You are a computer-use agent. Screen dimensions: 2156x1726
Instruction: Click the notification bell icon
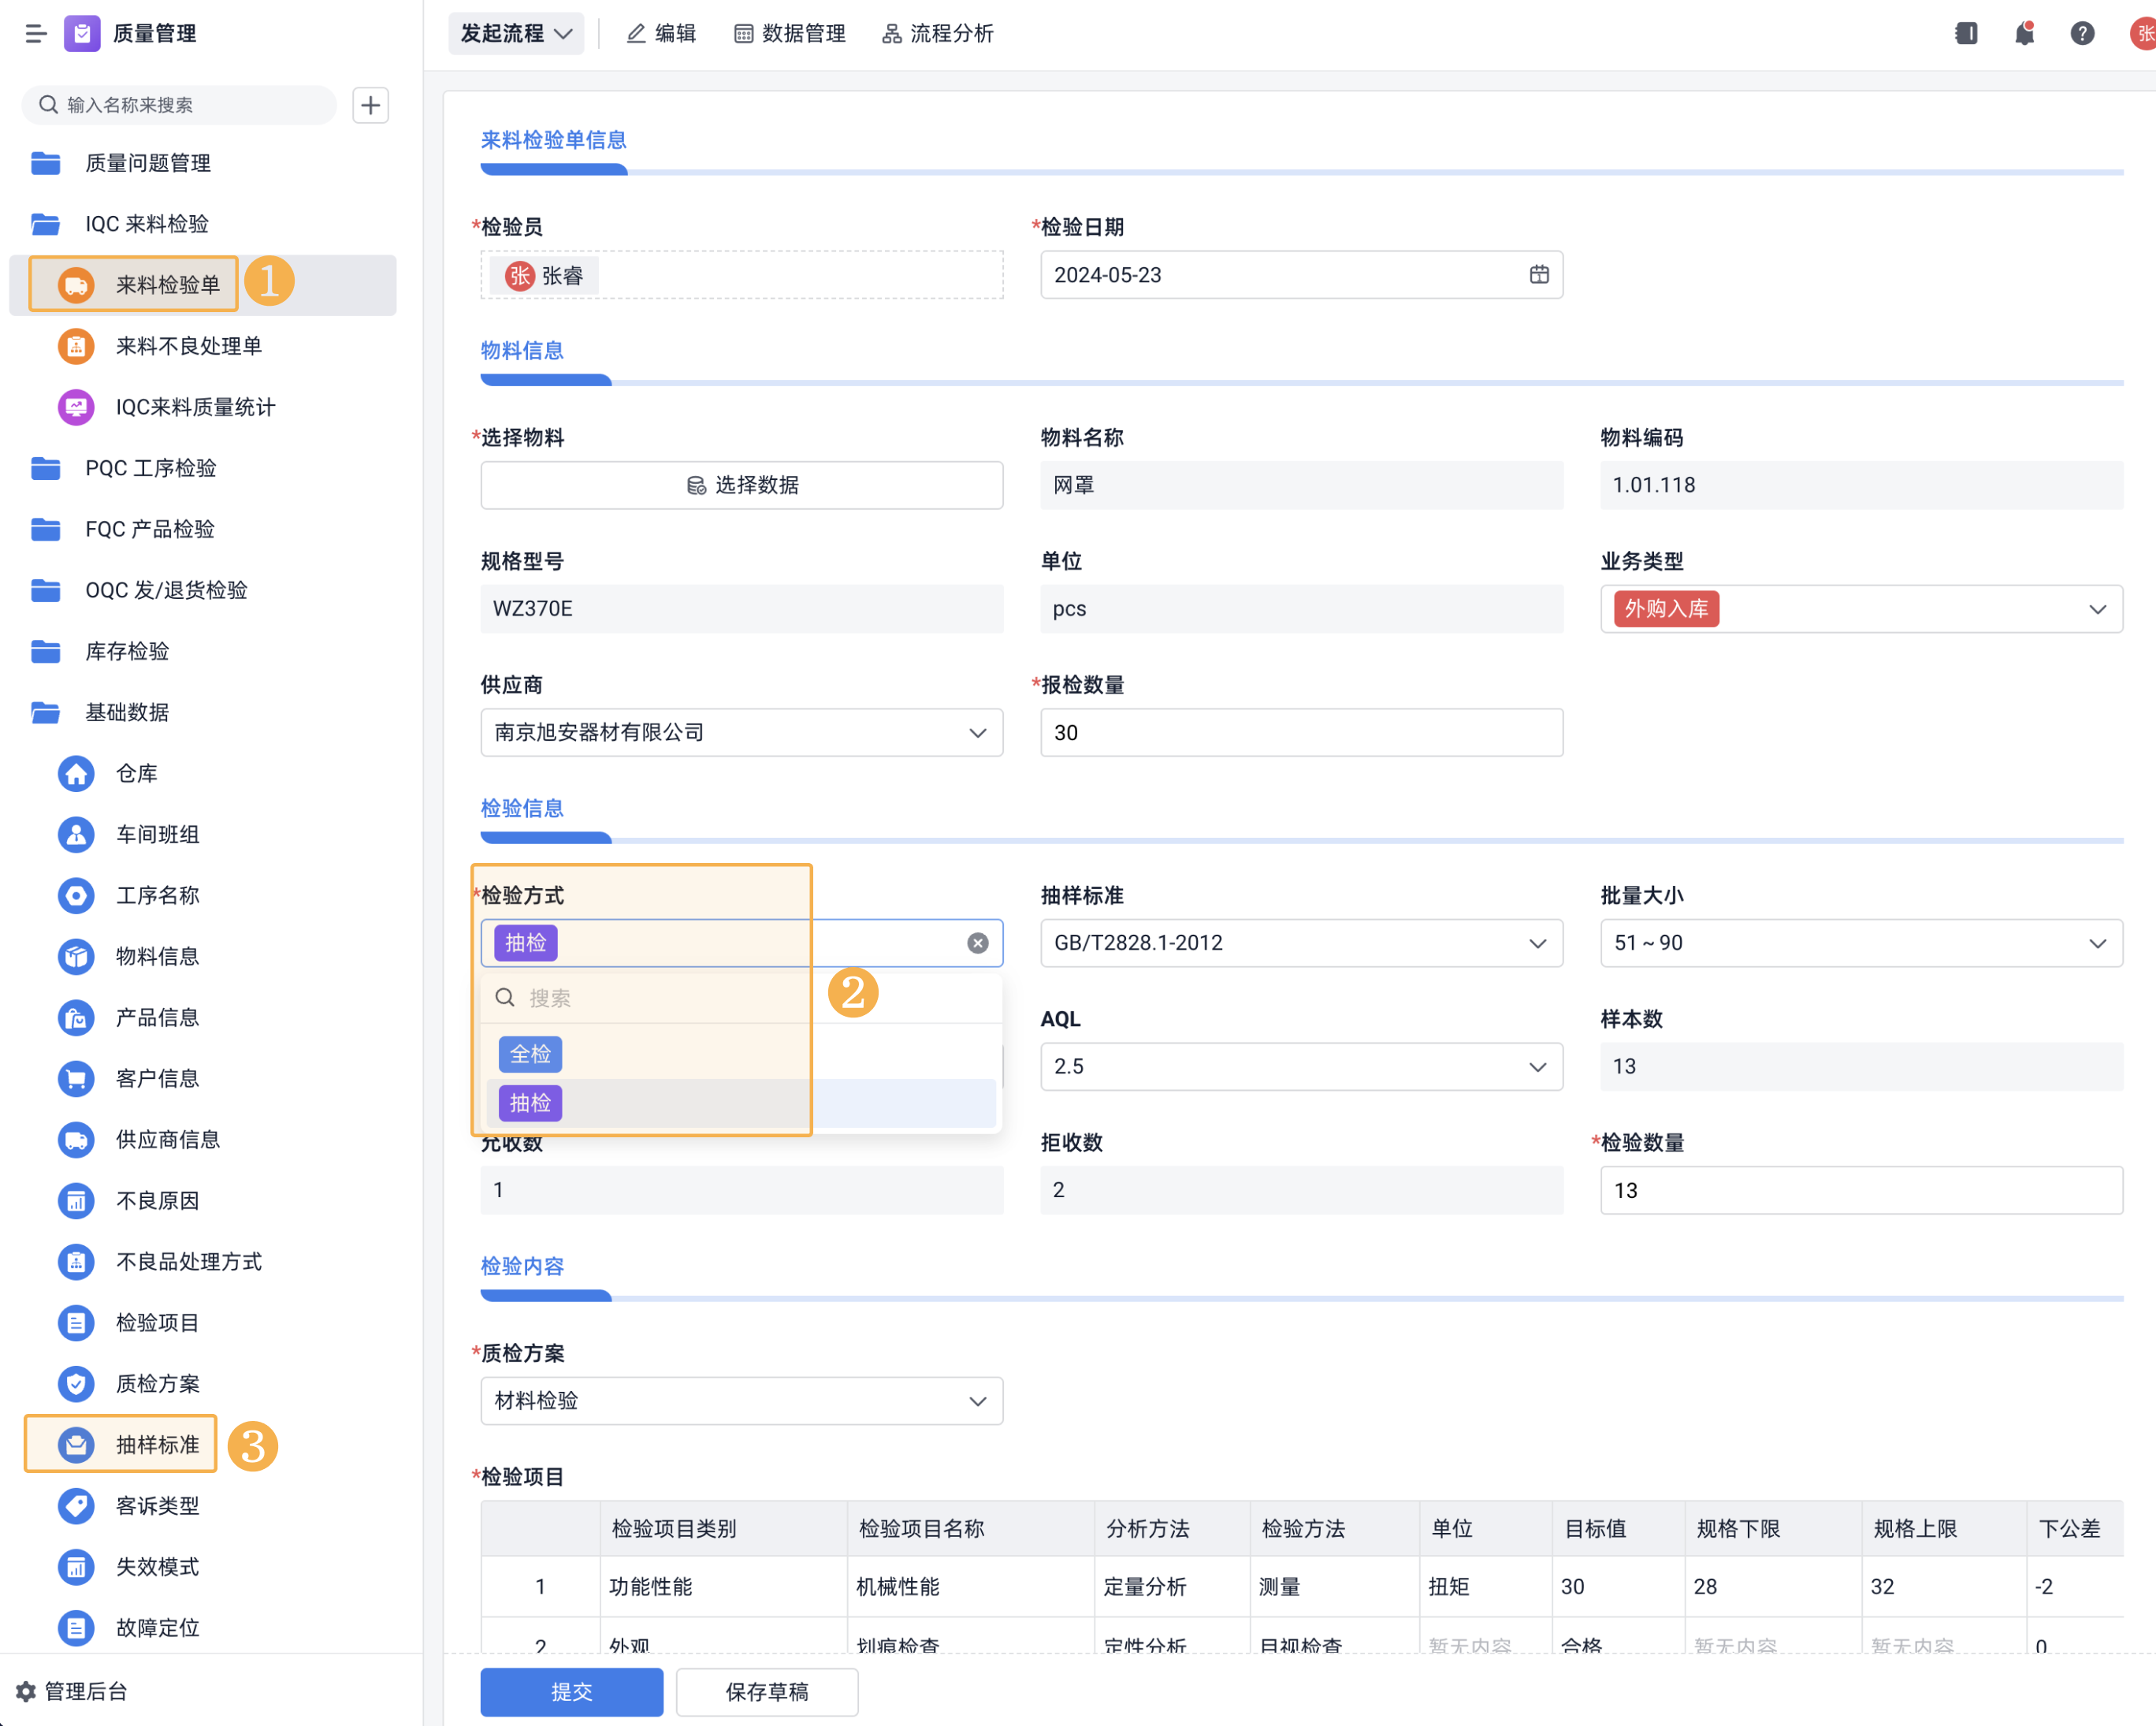point(2024,33)
